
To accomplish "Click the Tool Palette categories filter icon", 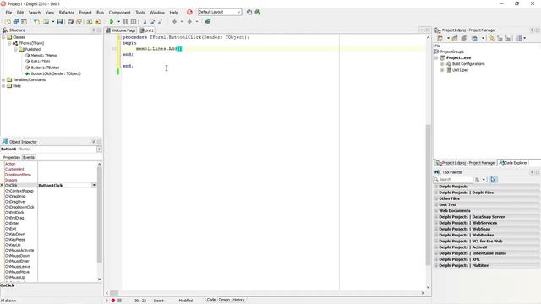I will coord(477,180).
